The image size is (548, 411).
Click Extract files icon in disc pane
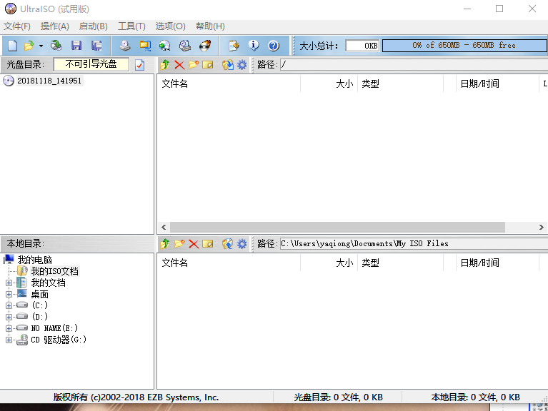(227, 64)
